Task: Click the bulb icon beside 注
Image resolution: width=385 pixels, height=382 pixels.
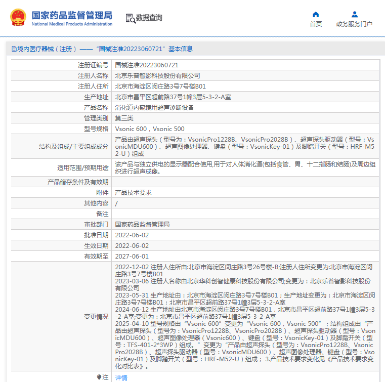Action: (99, 377)
